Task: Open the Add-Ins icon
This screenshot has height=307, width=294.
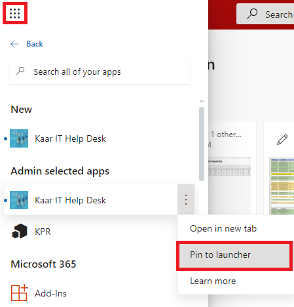Action: point(19,293)
